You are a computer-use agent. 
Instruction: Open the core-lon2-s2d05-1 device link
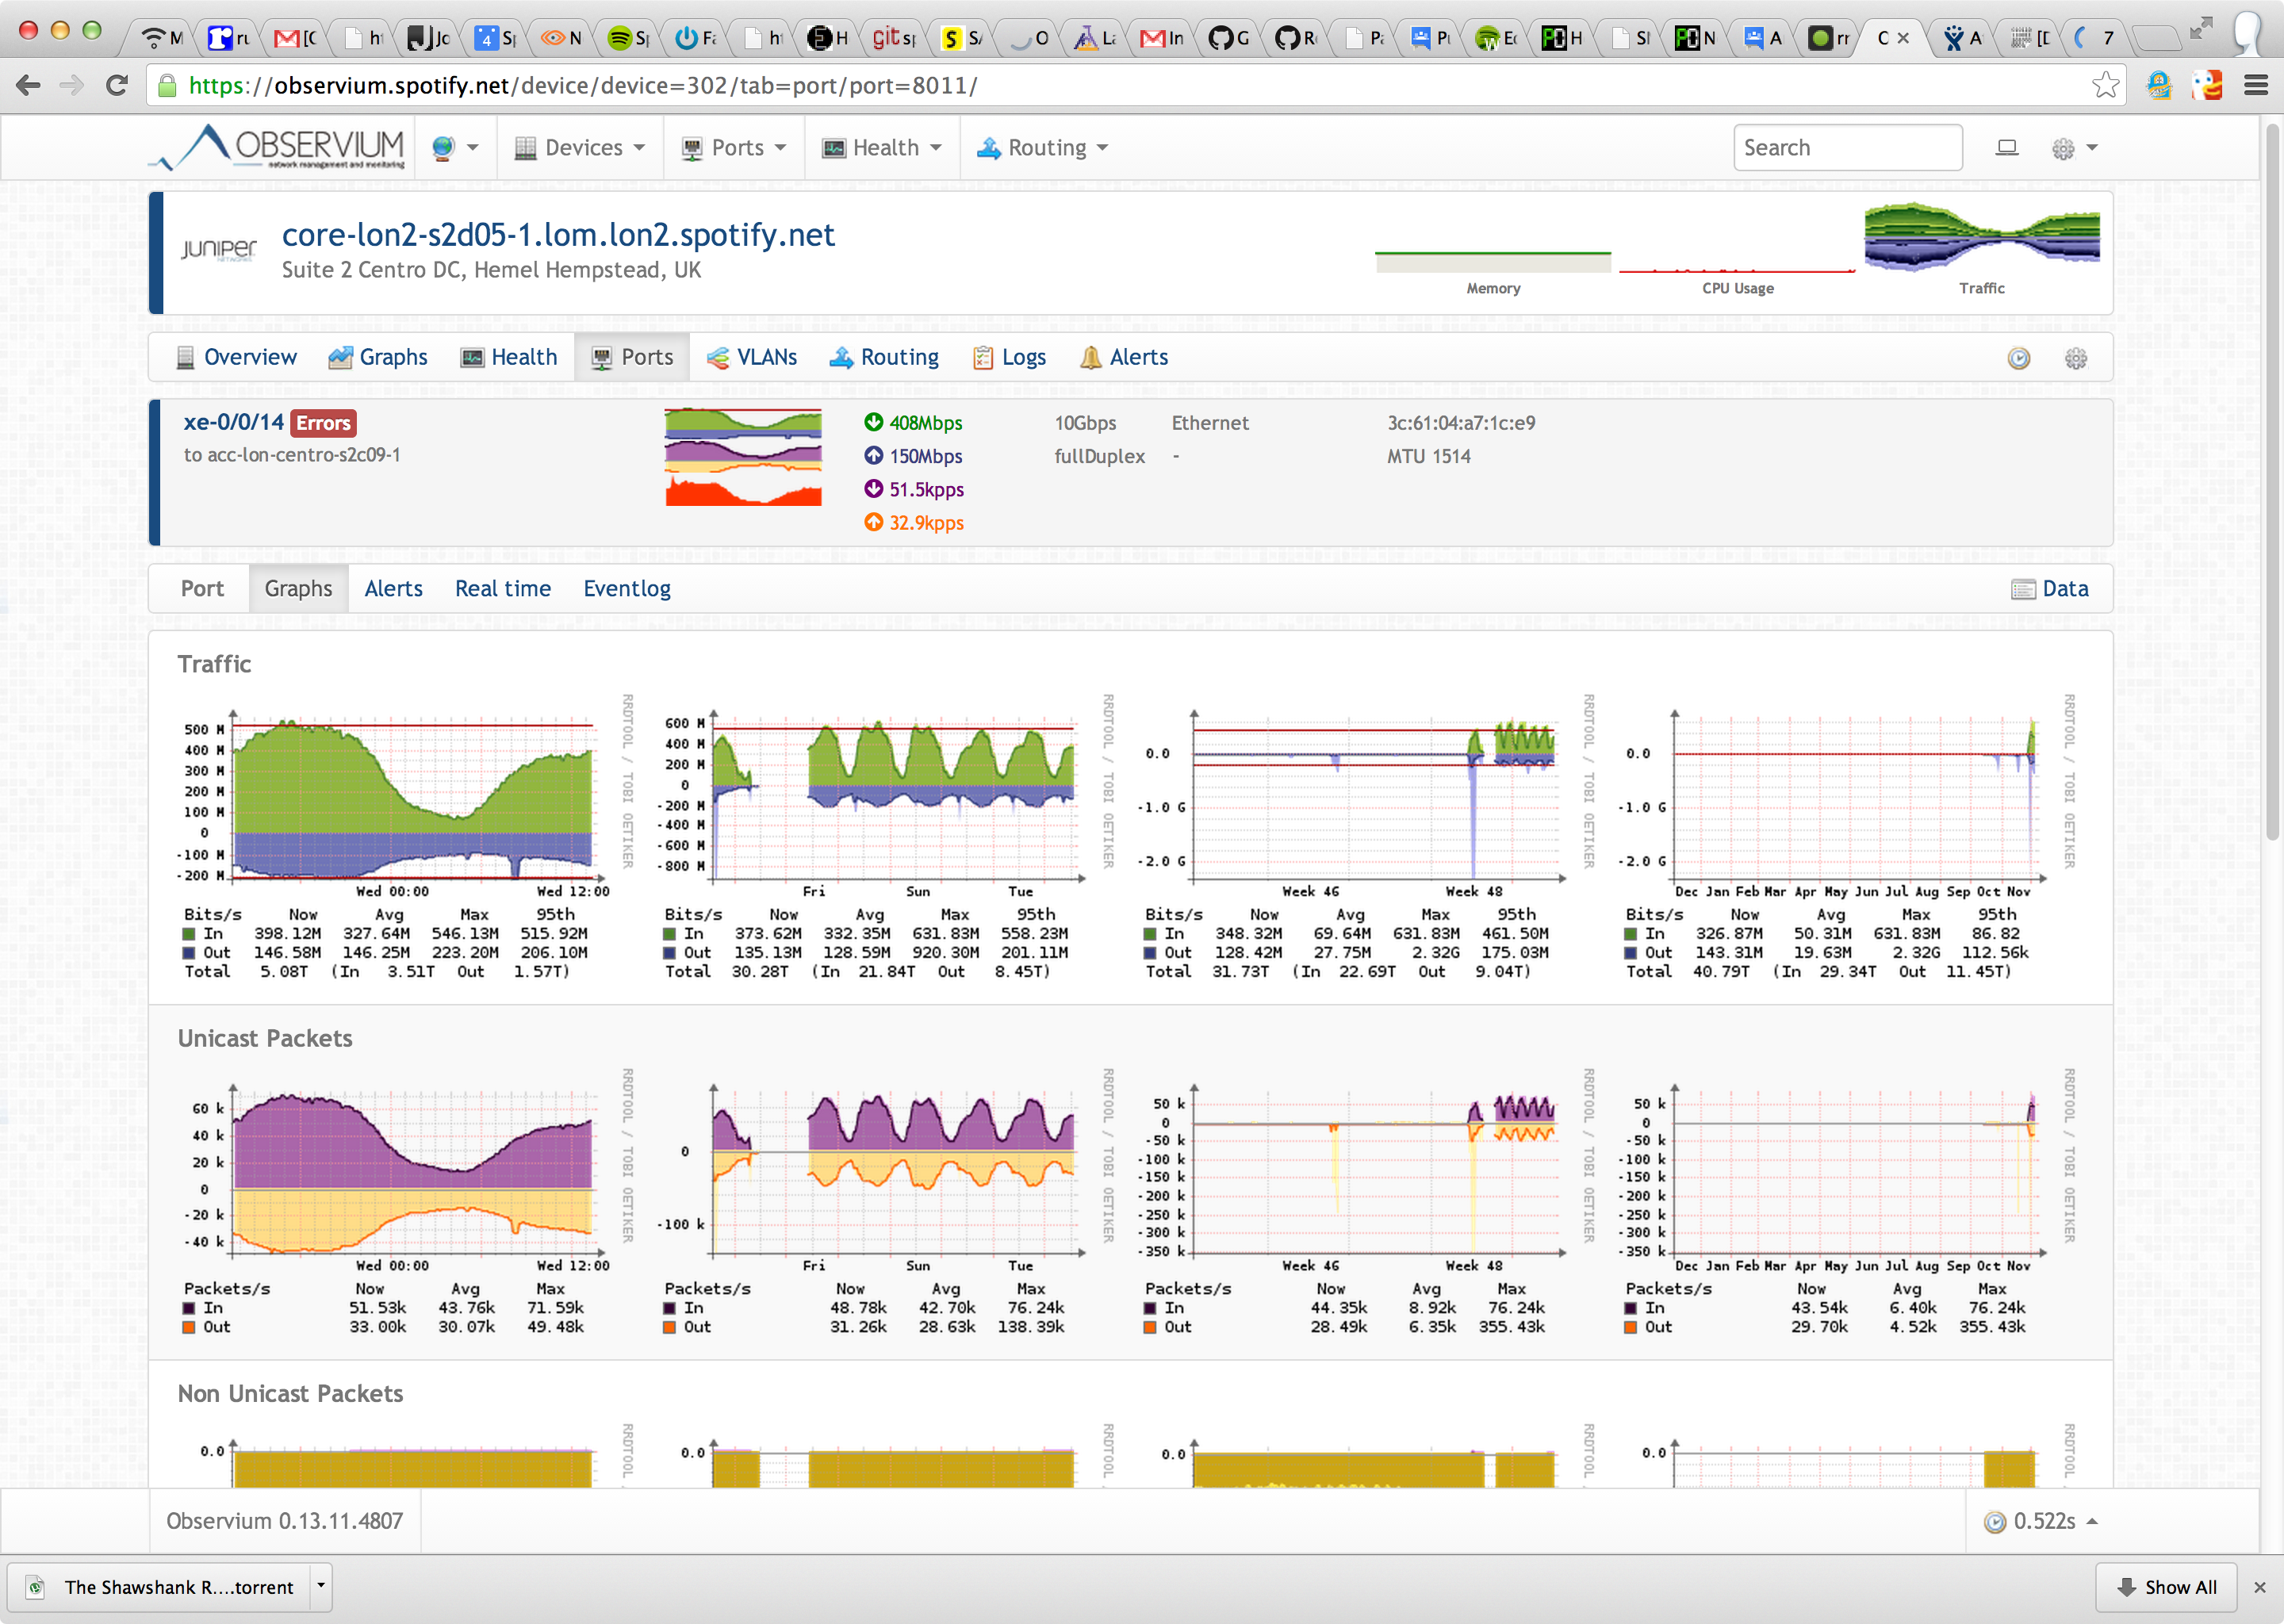(557, 235)
